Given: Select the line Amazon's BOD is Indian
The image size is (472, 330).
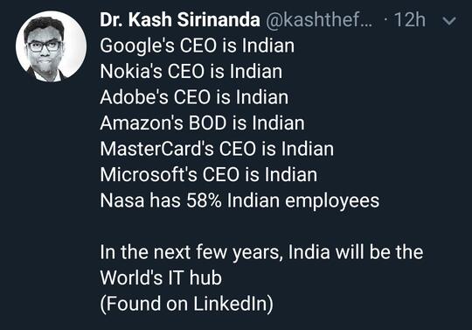Looking at the screenshot, I should coord(202,123).
